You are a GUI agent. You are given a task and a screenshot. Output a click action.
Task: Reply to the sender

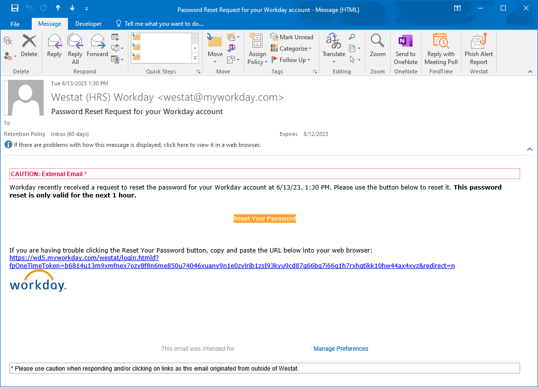click(54, 46)
